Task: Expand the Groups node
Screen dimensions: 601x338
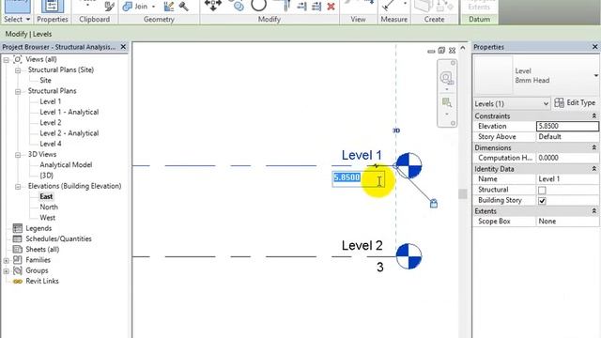Action: click(7, 271)
